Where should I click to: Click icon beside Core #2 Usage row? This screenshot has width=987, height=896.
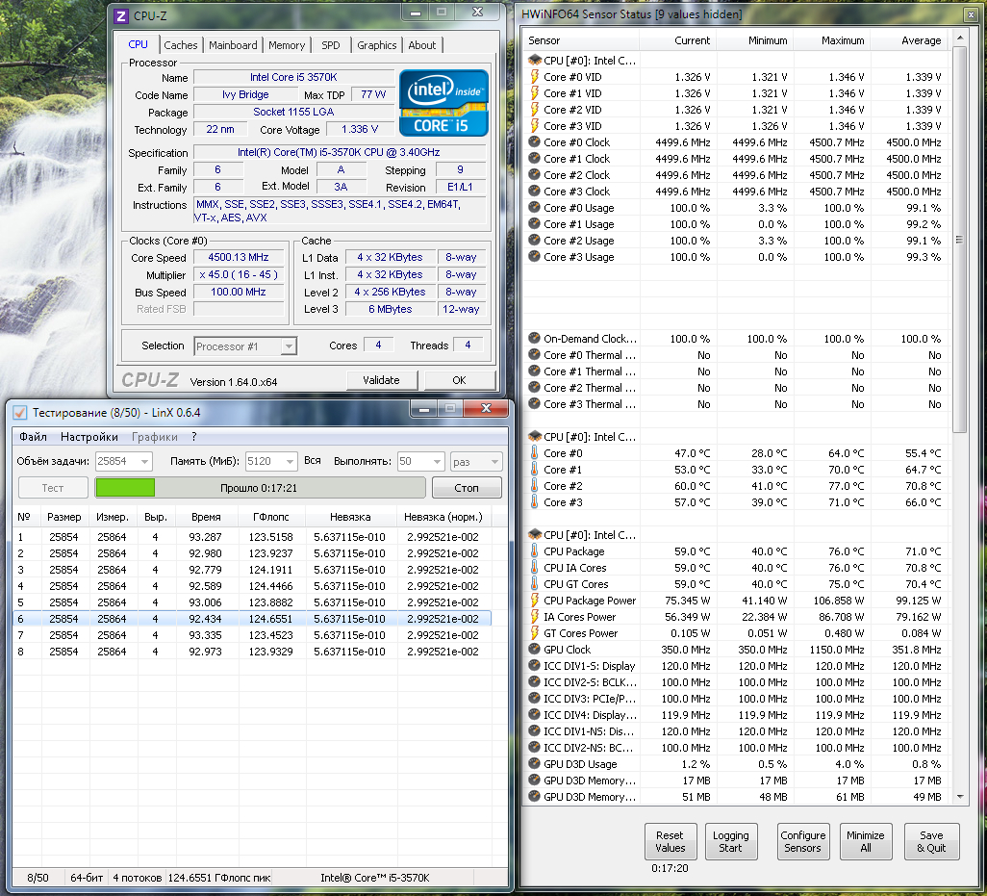coord(535,241)
